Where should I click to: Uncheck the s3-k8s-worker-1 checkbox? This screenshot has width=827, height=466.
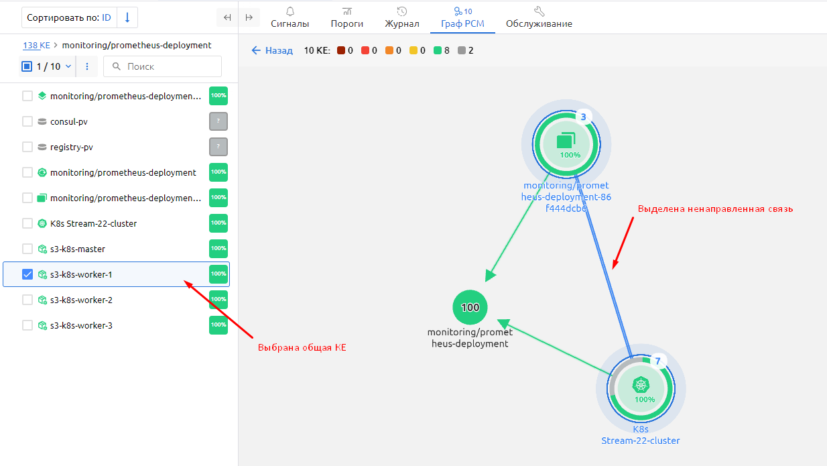(x=27, y=274)
